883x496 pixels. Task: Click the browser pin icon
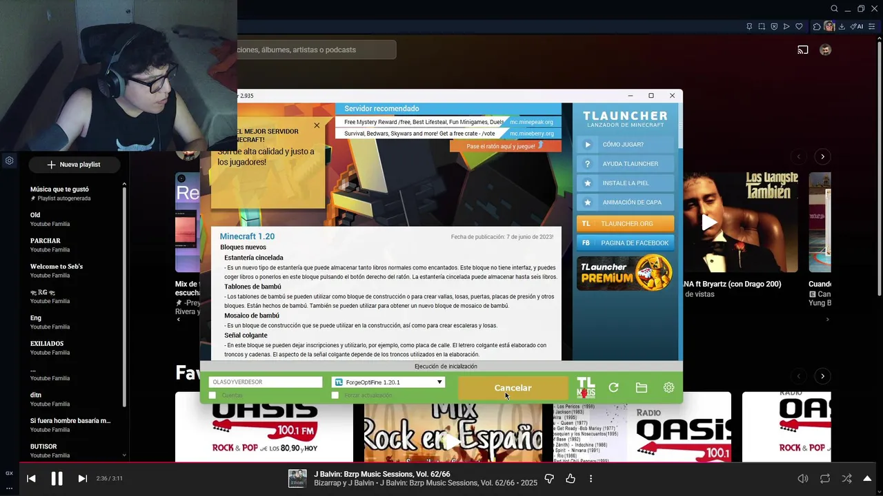[x=749, y=27]
